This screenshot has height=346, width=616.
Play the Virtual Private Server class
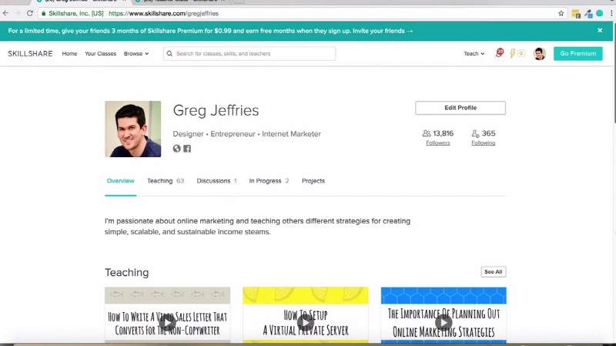point(305,323)
